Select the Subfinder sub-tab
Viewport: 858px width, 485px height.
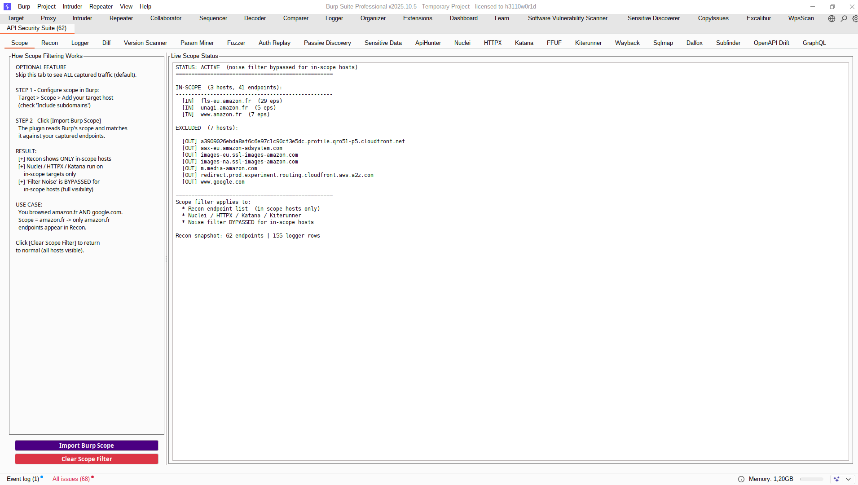[728, 43]
